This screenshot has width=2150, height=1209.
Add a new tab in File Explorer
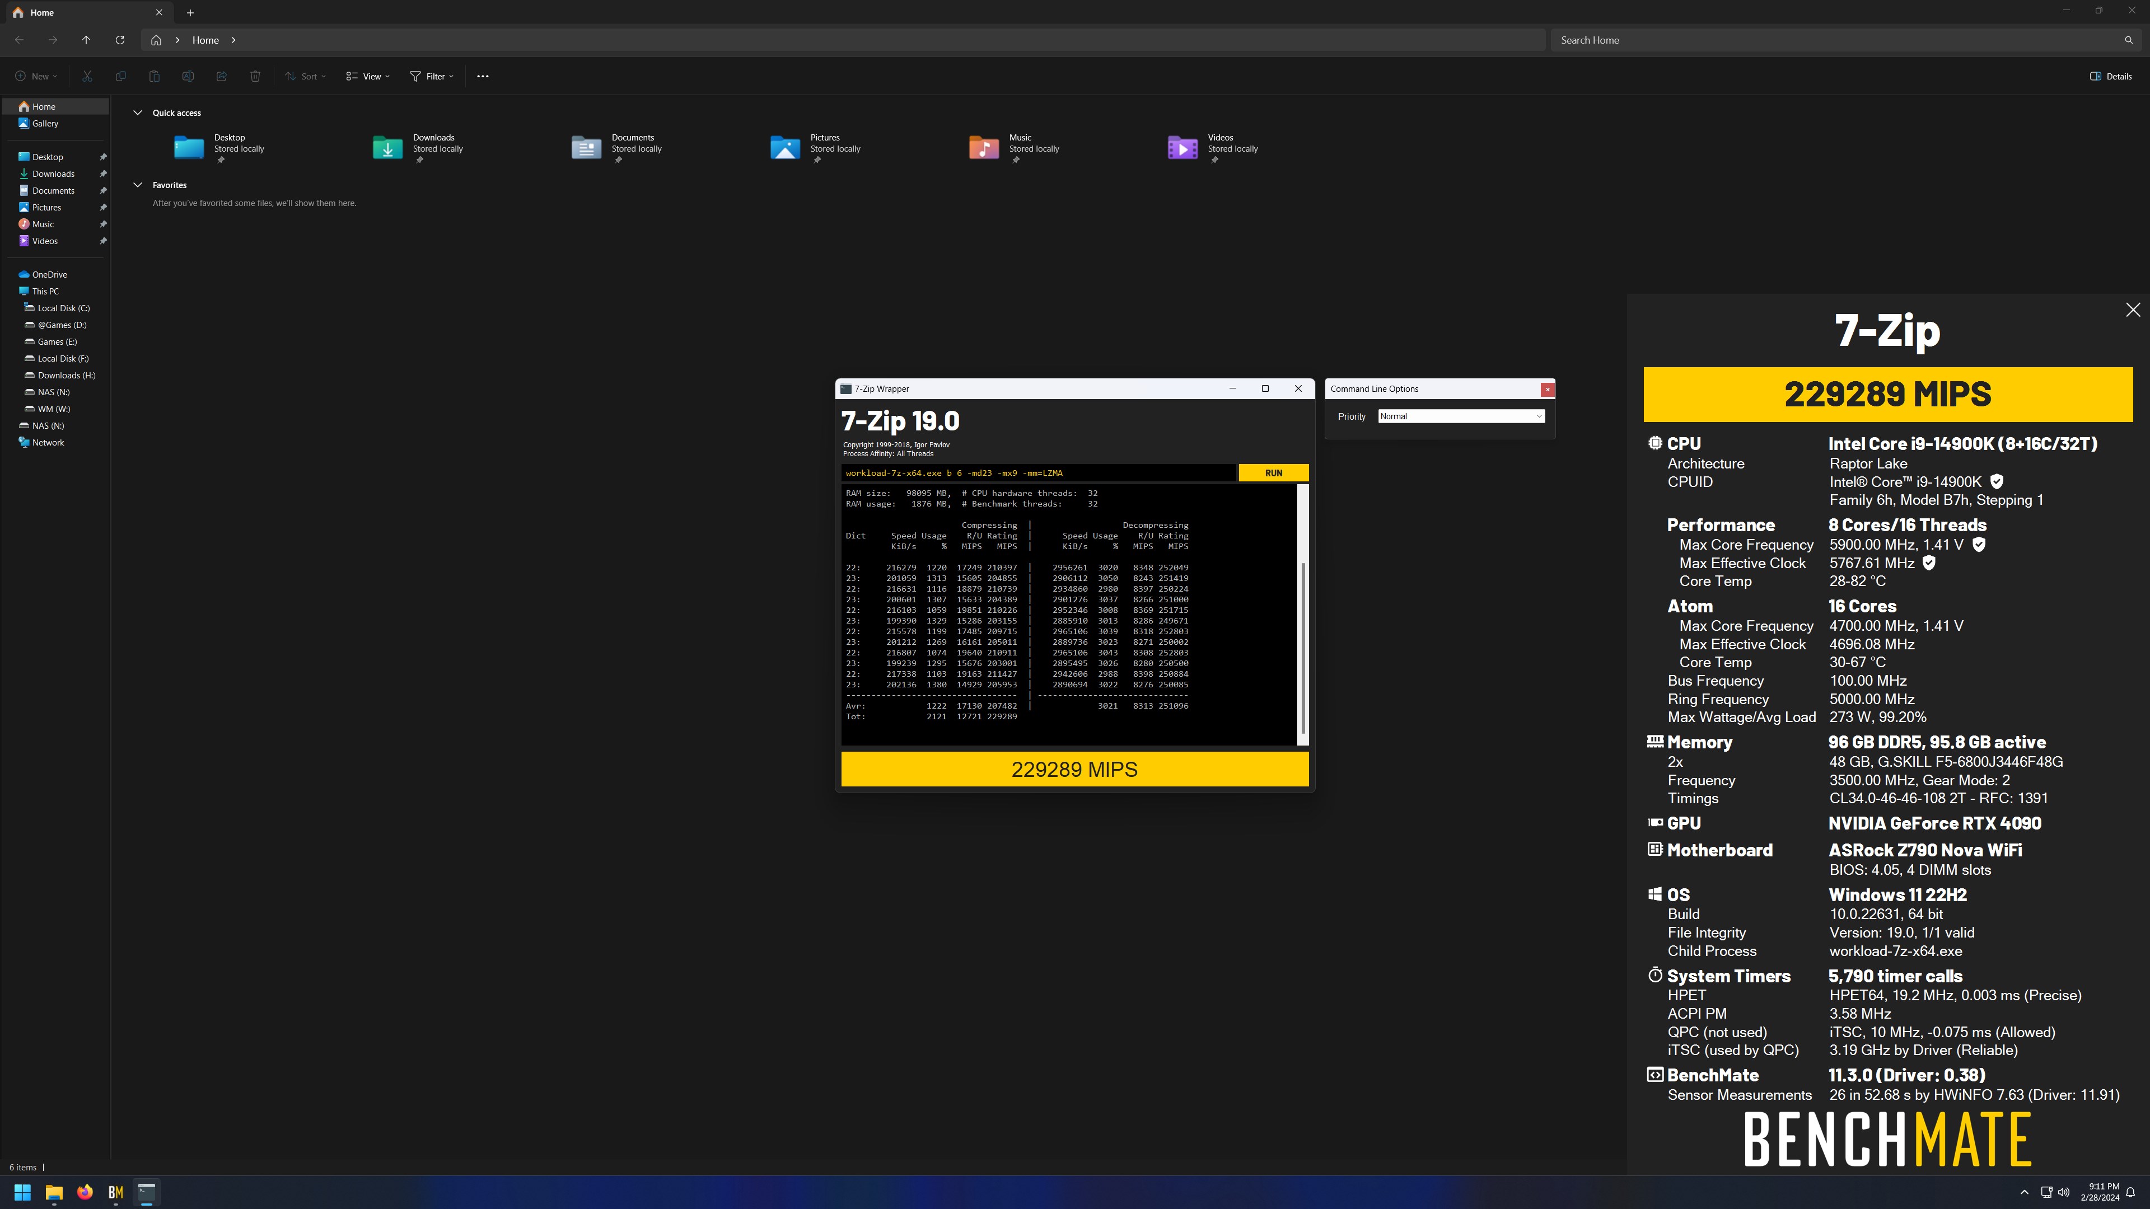(x=190, y=12)
